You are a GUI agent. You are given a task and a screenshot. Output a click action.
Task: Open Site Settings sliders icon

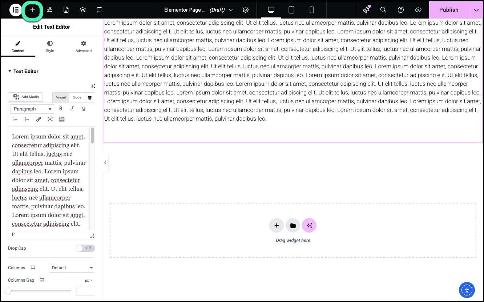(49, 10)
